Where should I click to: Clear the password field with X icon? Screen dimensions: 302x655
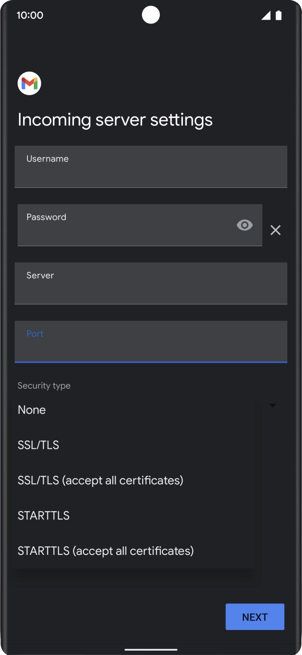point(276,230)
